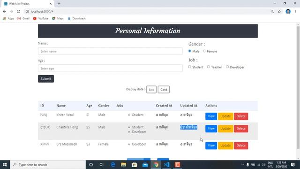View the Sre Masimash record
300x169 pixels.
[211, 146]
